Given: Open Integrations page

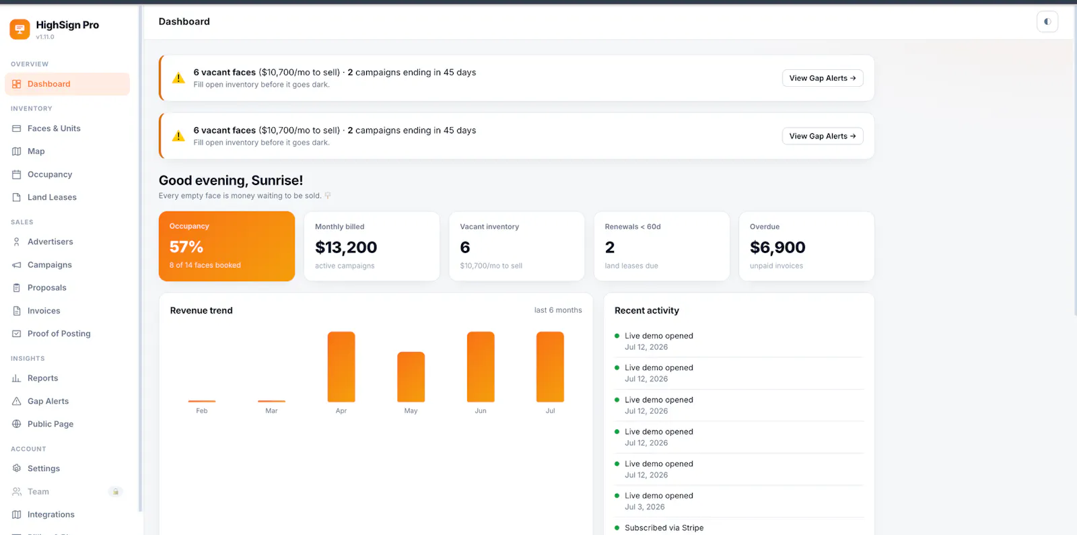Looking at the screenshot, I should click(67, 515).
